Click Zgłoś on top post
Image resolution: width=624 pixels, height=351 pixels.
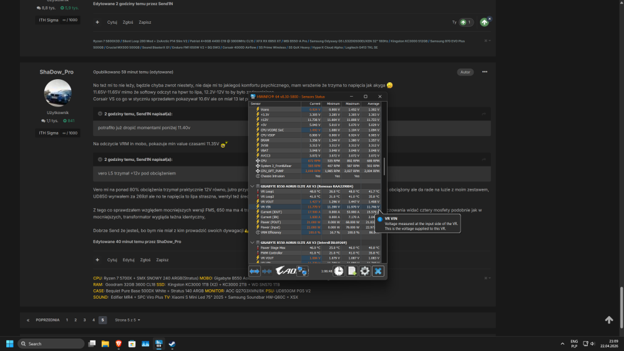click(x=128, y=22)
